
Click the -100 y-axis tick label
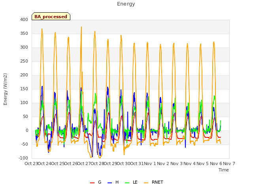point(23,158)
